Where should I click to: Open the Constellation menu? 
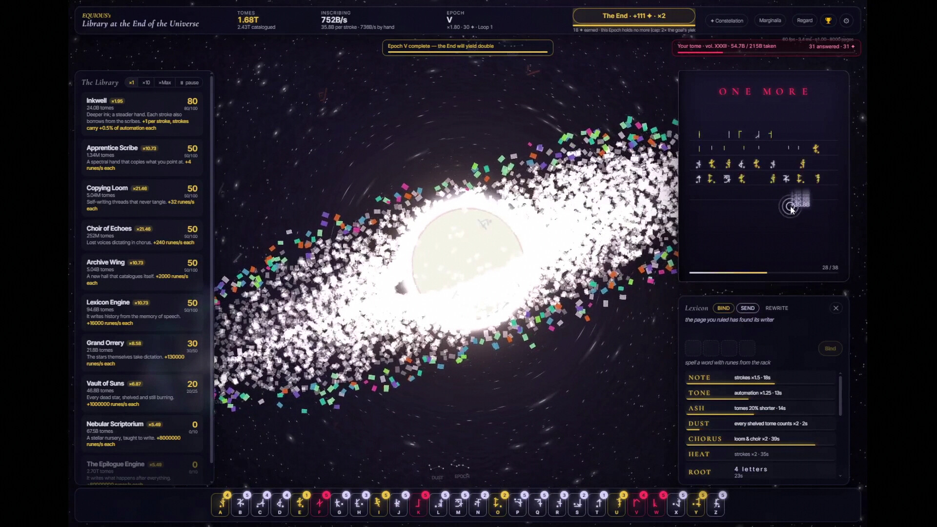727,20
